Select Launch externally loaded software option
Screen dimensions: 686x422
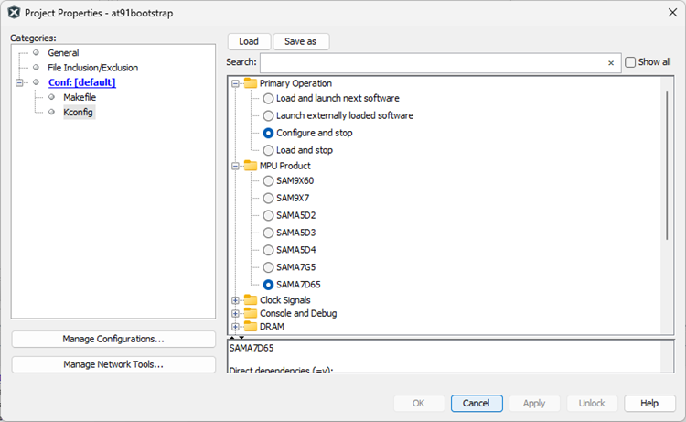pos(268,116)
